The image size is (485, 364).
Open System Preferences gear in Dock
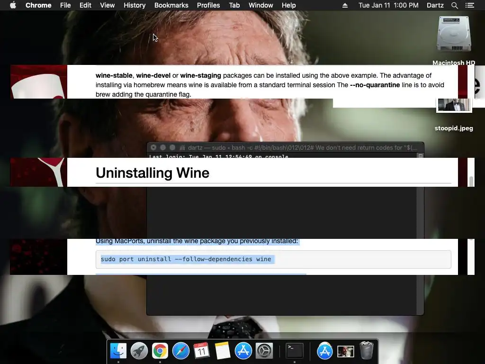264,351
